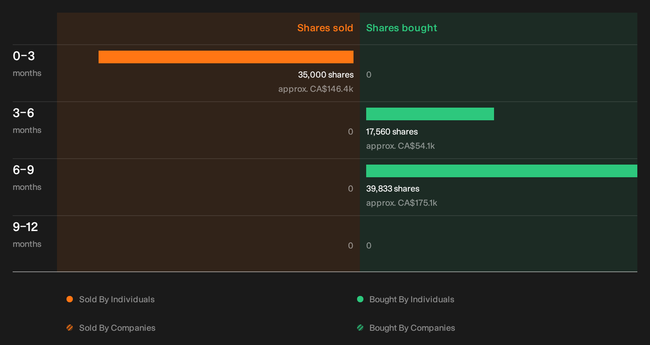Click the striped Bought By Companies legend icon
650x345 pixels.
pos(360,328)
